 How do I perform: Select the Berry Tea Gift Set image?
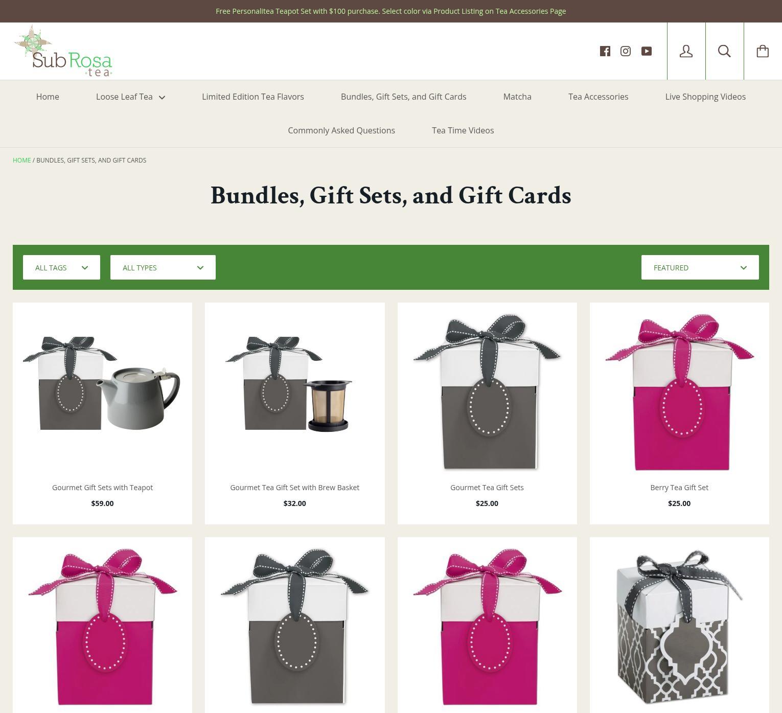[679, 392]
